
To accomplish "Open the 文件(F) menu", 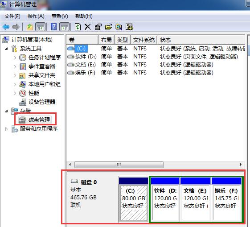I will point(12,16).
